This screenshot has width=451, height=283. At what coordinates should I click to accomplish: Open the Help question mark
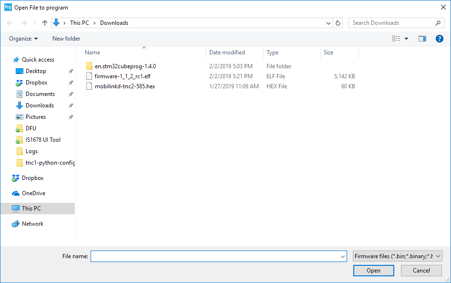[x=439, y=39]
